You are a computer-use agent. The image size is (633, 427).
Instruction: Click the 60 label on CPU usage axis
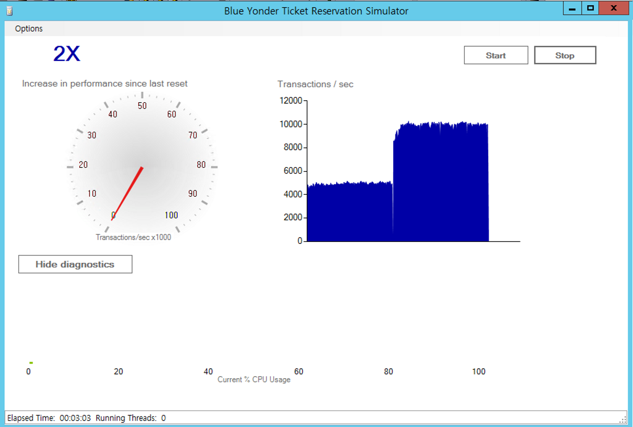click(298, 371)
